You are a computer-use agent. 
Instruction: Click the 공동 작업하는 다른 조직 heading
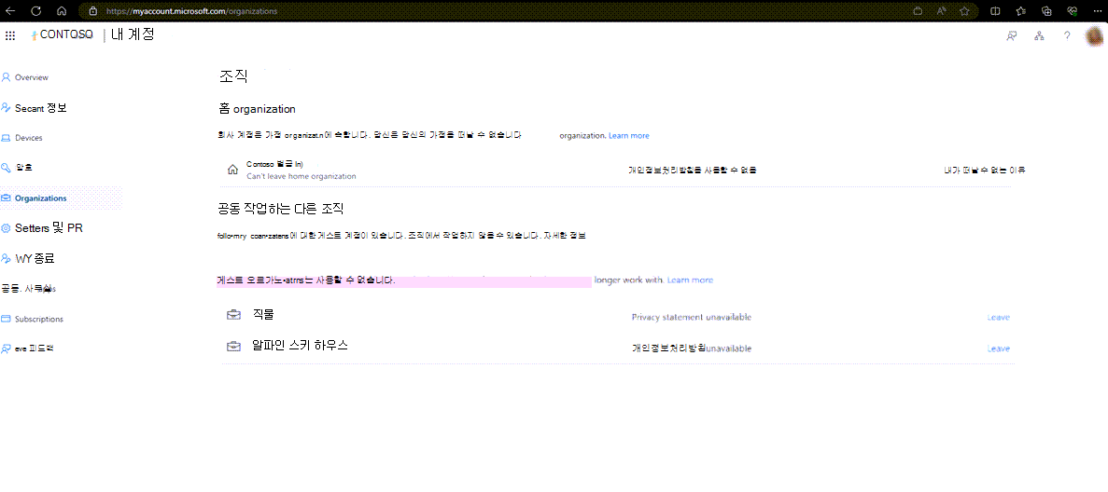point(281,210)
